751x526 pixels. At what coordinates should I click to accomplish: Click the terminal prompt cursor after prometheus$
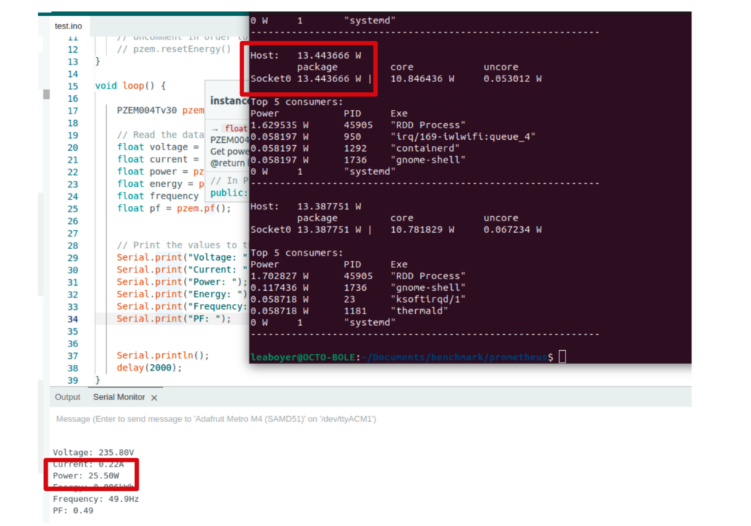click(562, 357)
